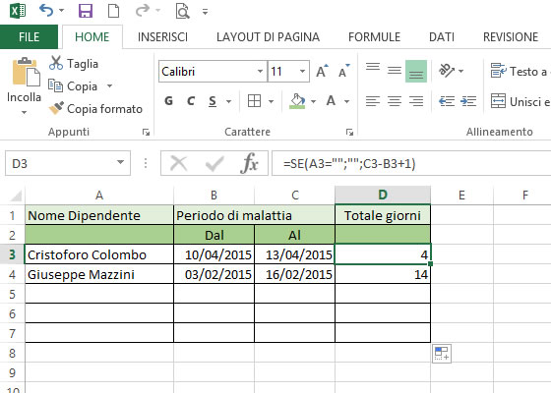This screenshot has width=551, height=393.
Task: Select cell containing Giuseppe Mazzini
Action: pyautogui.click(x=99, y=274)
